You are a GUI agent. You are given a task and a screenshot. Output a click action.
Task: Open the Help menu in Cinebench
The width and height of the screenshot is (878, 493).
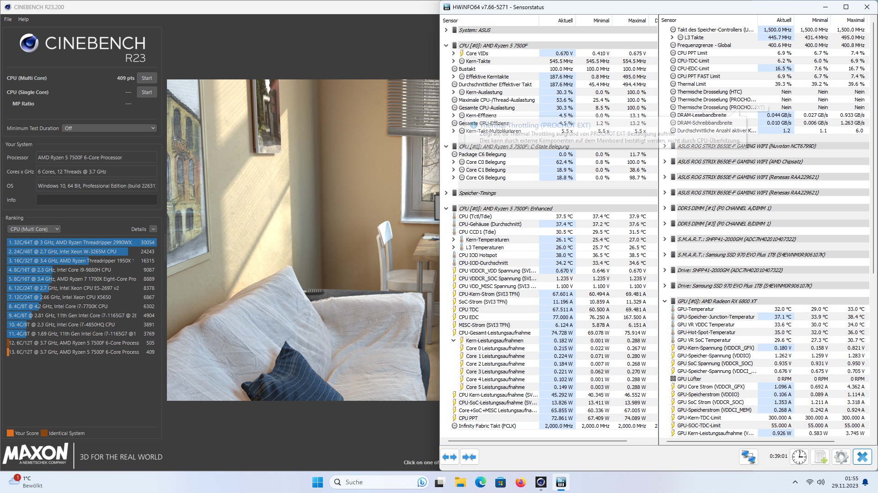point(23,19)
